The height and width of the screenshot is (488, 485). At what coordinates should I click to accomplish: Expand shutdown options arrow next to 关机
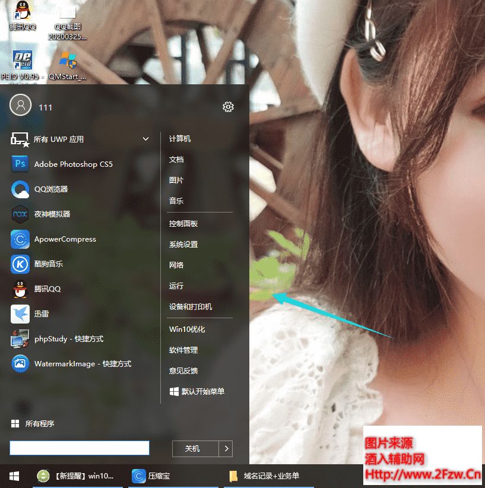tap(226, 449)
